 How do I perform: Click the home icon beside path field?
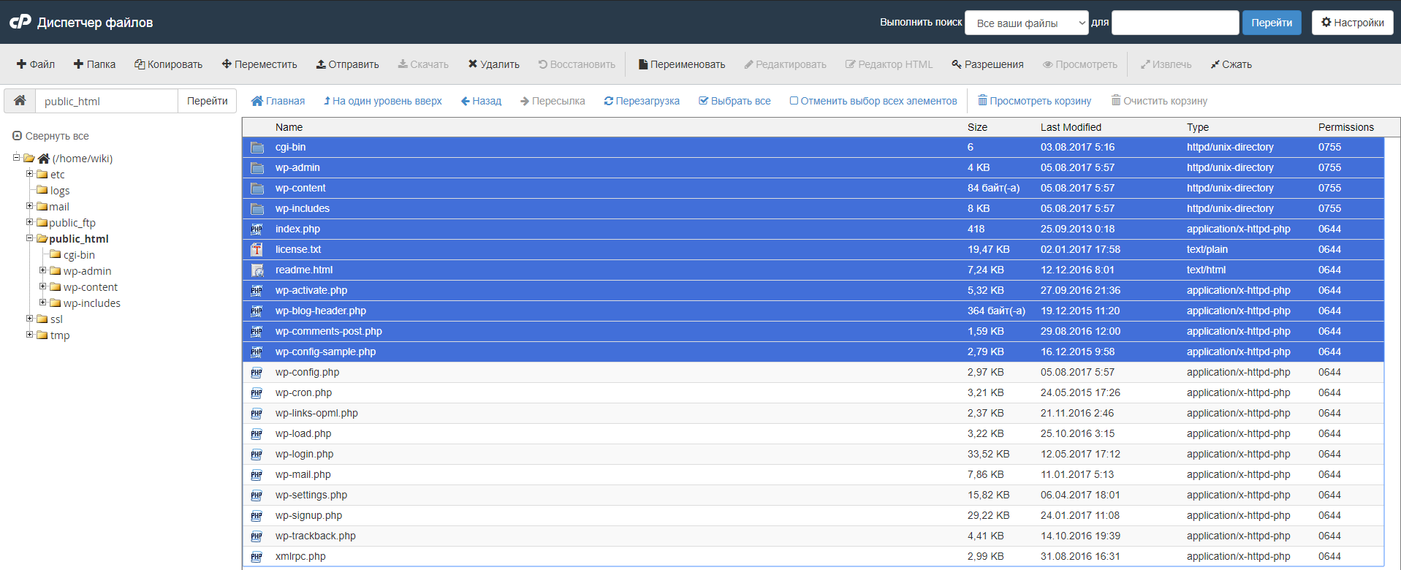tap(20, 101)
